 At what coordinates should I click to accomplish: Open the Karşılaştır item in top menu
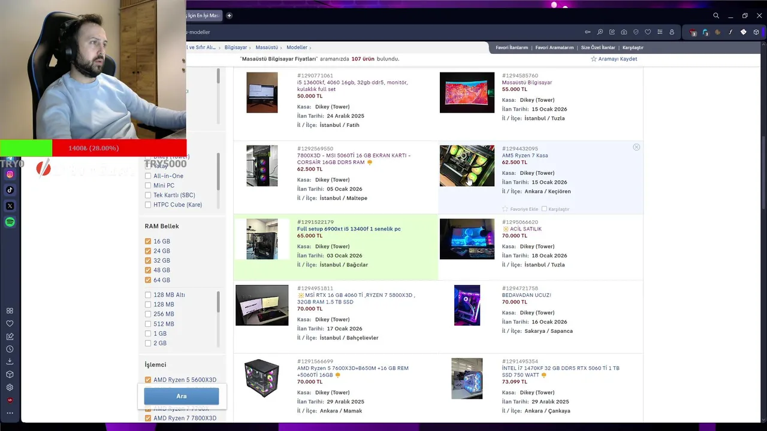633,47
